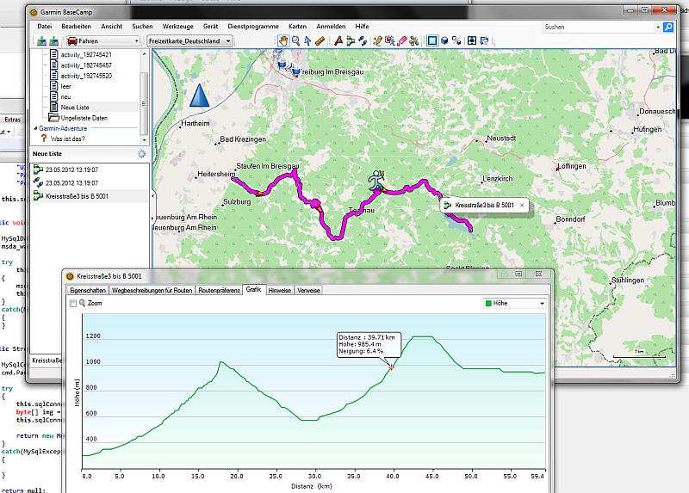
Task: Open the Routenpräferenz tab
Action: tap(219, 290)
